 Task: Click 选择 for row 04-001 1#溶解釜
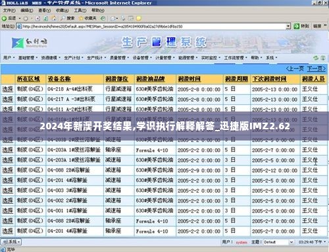(x=8, y=210)
